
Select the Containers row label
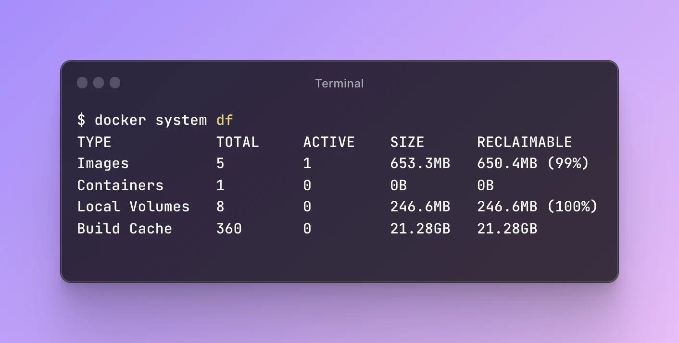point(120,185)
